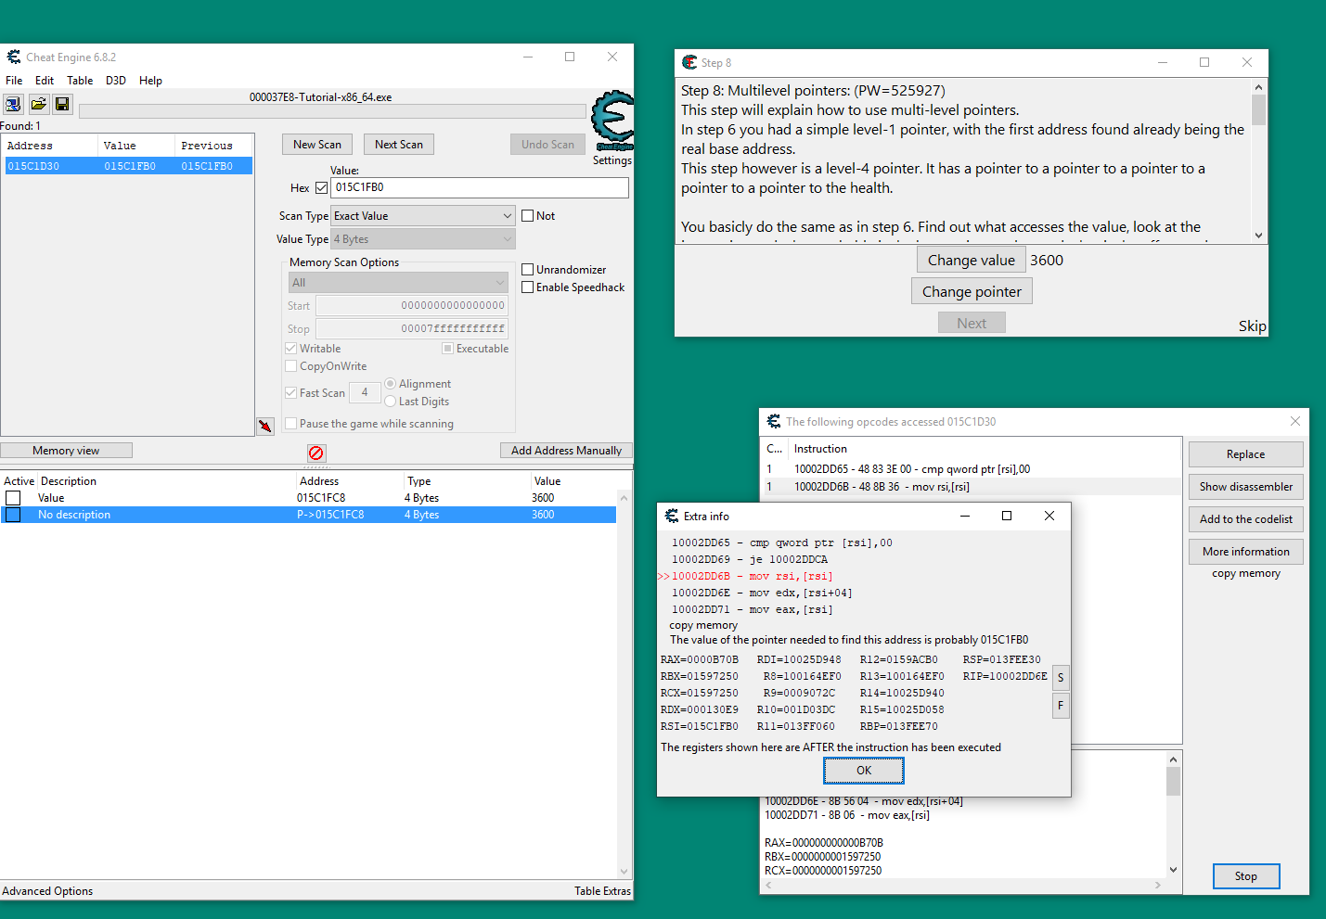
Task: Select found address 015C1D30 row
Action: tap(128, 166)
